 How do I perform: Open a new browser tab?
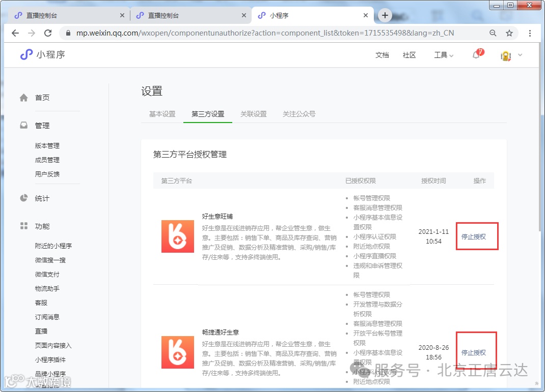[x=385, y=15]
